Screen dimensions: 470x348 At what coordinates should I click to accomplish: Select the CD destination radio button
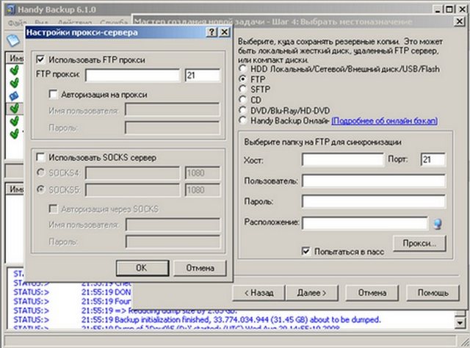tap(242, 100)
